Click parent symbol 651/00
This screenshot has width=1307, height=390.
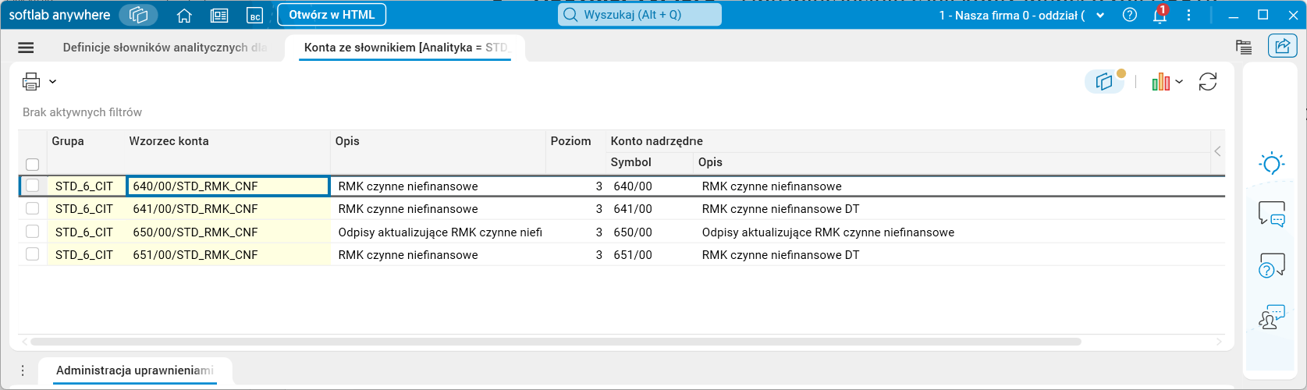633,255
